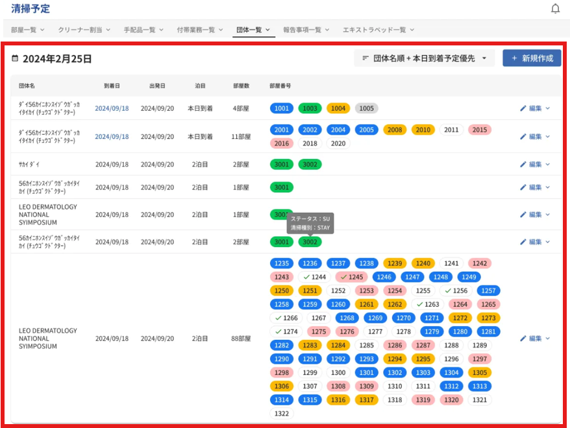Click the pencil icon in the 56ｶｲ 2部屋 row
The image size is (570, 428).
coord(523,242)
